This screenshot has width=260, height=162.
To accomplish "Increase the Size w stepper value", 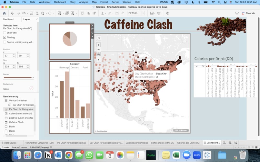I will coord(14,66).
